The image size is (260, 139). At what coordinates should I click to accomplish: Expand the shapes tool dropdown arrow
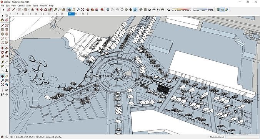click(28, 10)
